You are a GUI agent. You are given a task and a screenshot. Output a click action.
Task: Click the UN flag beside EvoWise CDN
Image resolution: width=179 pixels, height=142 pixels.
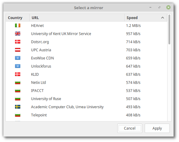[x=18, y=58]
